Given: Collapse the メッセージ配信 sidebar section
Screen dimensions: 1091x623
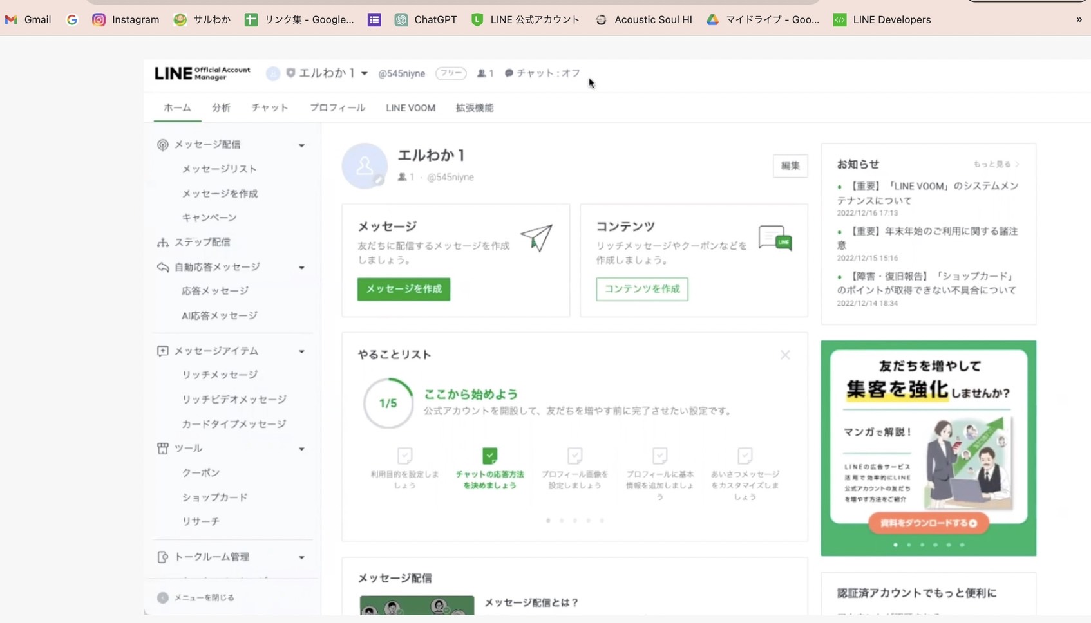Looking at the screenshot, I should 301,145.
